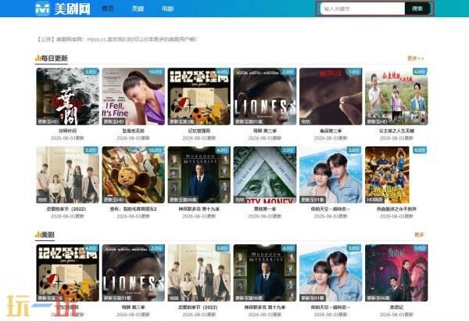Open the NETFLIX-branded poster thumbnail
The image size is (469, 321).
(331, 96)
